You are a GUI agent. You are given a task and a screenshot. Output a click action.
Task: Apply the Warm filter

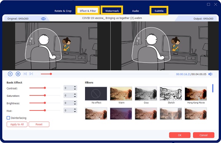click(121, 93)
